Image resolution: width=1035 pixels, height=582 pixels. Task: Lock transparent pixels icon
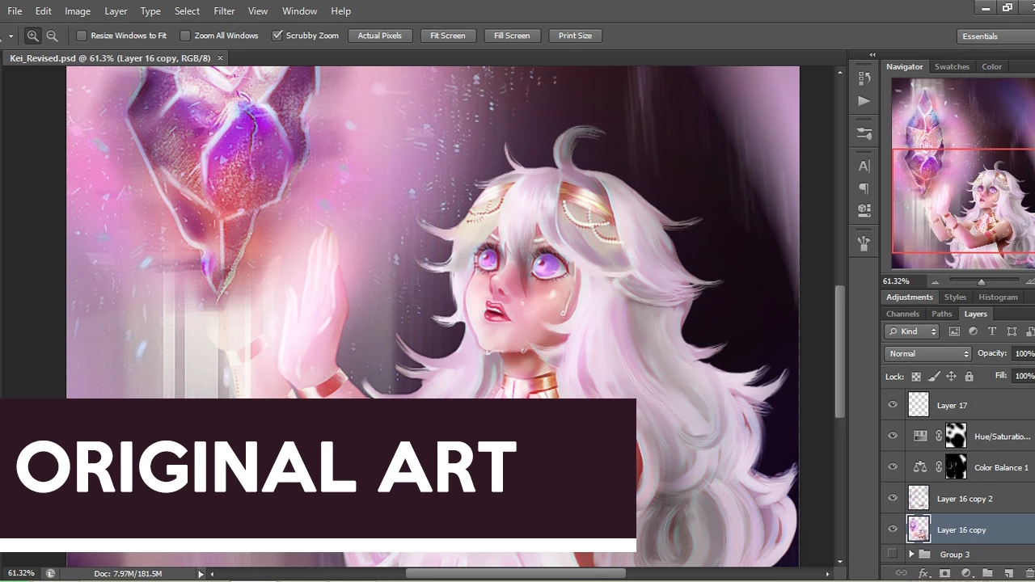pos(916,377)
